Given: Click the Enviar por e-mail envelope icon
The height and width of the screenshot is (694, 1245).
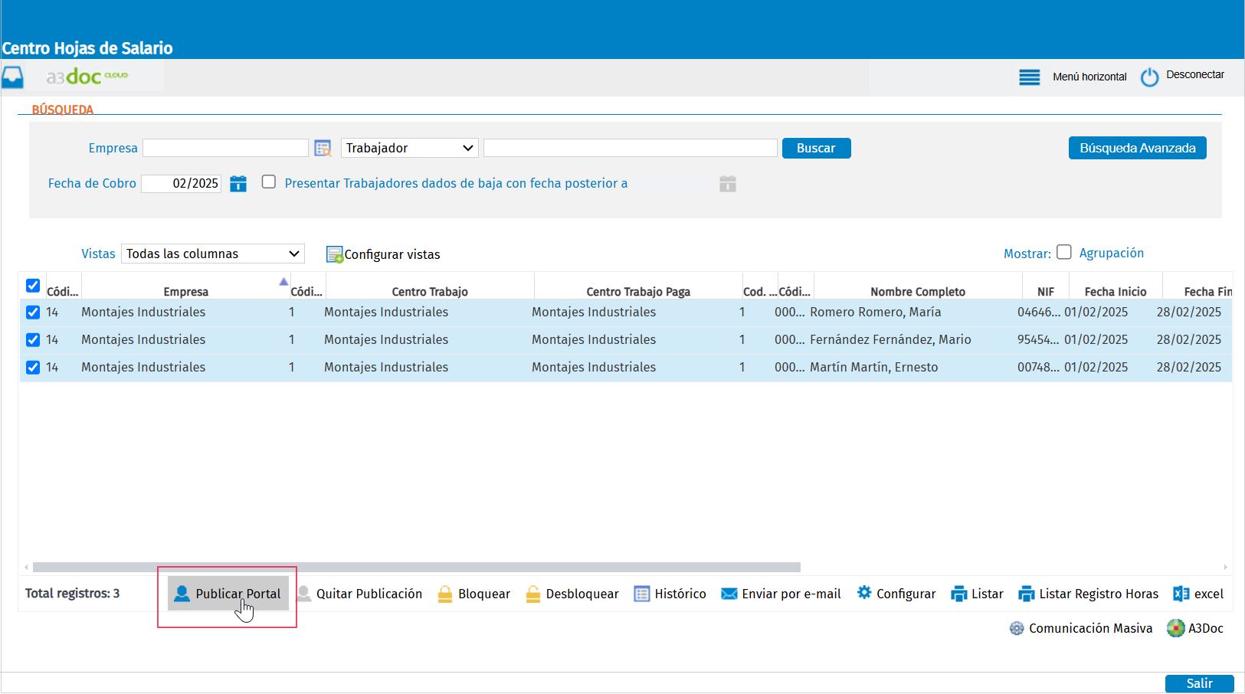Looking at the screenshot, I should click(x=729, y=594).
